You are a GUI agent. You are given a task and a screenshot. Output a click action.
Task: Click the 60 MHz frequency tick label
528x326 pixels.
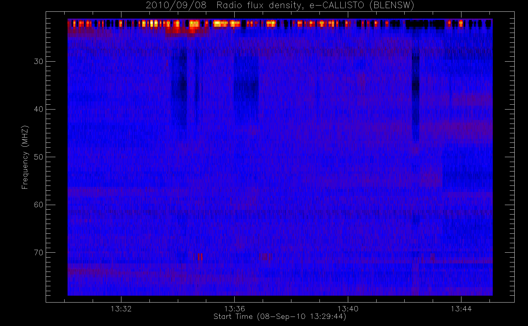tap(39, 205)
